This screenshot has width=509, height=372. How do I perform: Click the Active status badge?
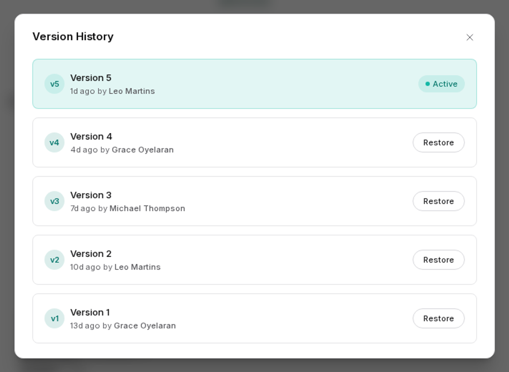pos(441,84)
